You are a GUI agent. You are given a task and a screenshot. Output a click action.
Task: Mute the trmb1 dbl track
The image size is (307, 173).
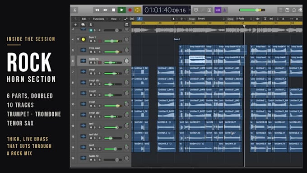point(91,117)
